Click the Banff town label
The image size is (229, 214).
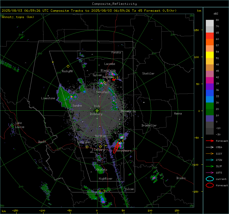click(x=42, y=142)
